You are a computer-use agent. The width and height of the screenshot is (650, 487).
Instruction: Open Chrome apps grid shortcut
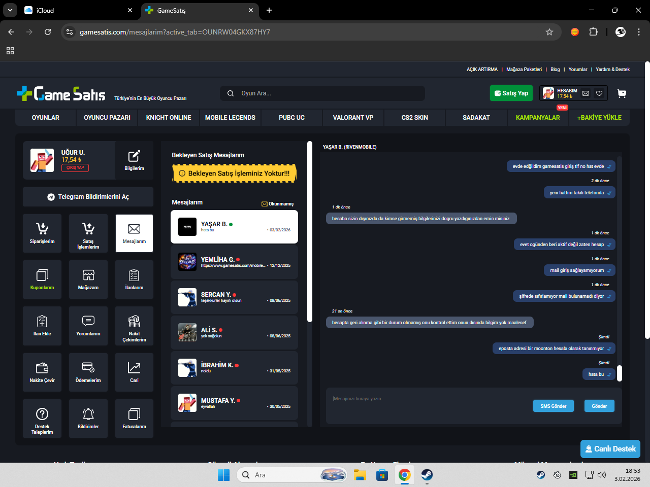(x=10, y=51)
